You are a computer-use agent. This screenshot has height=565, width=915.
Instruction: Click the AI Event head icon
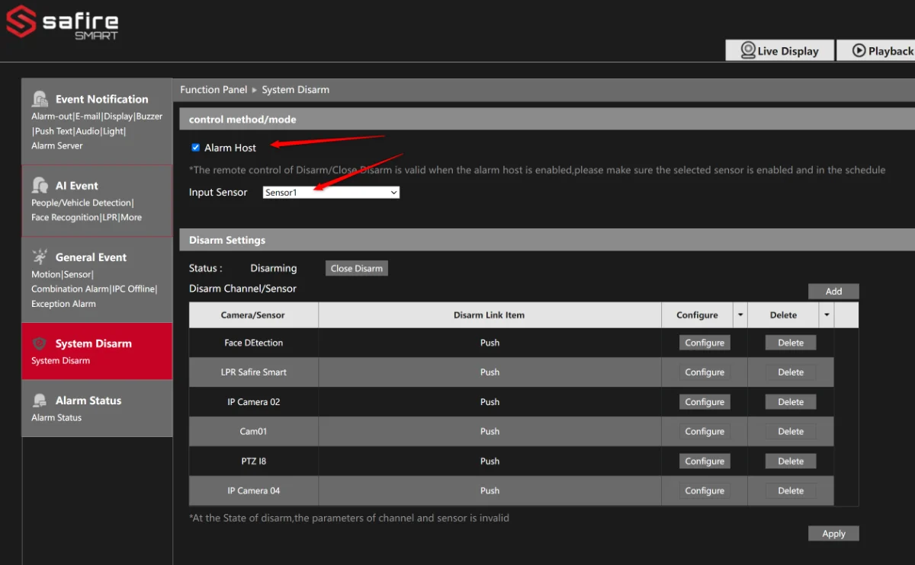(40, 185)
